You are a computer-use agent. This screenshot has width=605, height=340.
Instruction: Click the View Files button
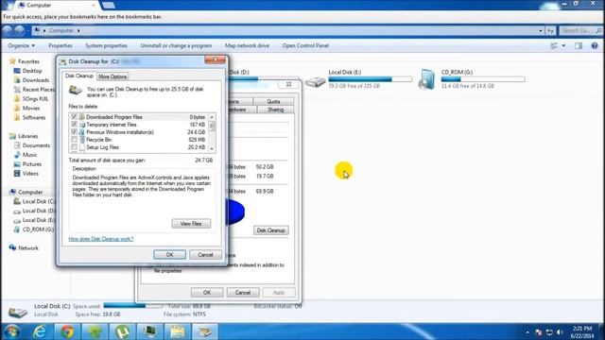coord(191,224)
